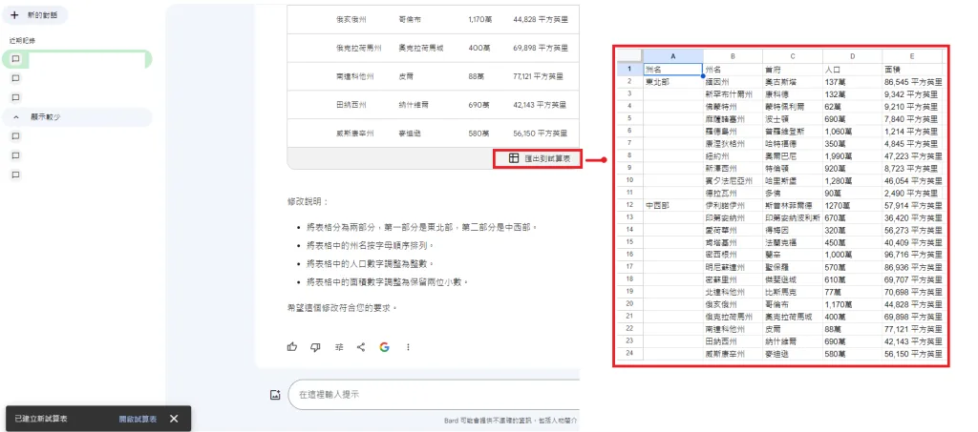Click the 面積 header cell in the spreadsheet
The image size is (978, 432).
[912, 69]
